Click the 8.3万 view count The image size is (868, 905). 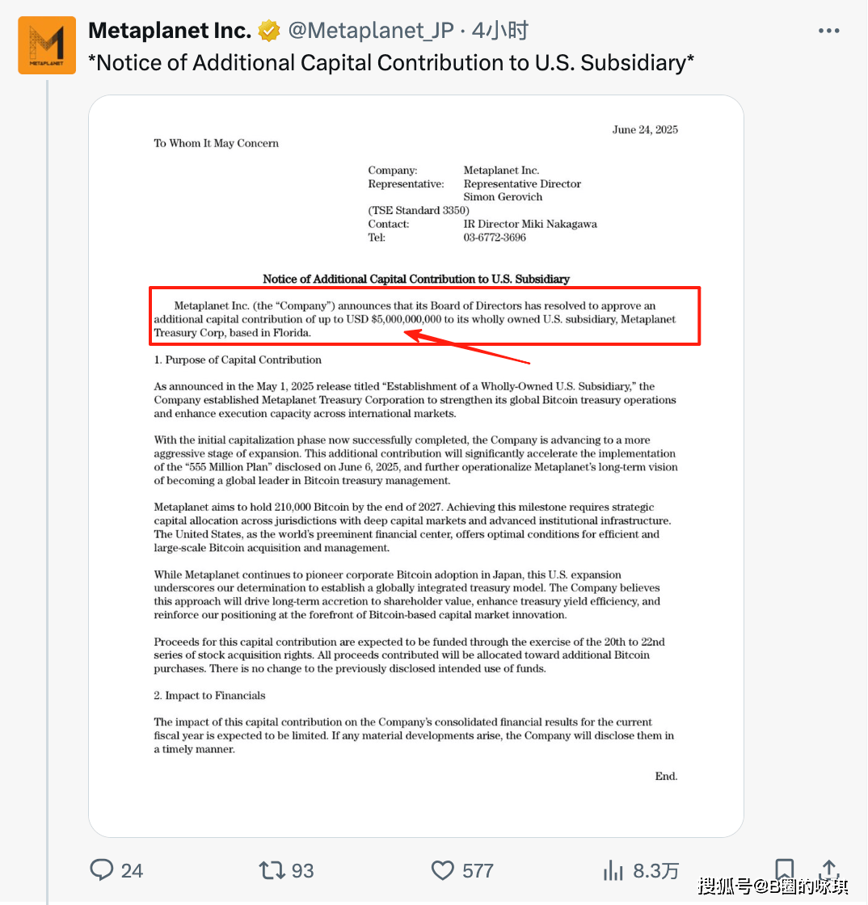(656, 870)
